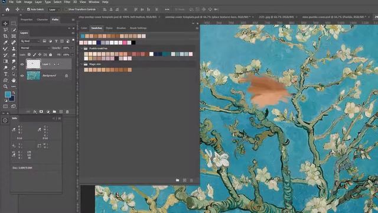
Task: Select the Hand tool
Action: pyautogui.click(x=14, y=80)
